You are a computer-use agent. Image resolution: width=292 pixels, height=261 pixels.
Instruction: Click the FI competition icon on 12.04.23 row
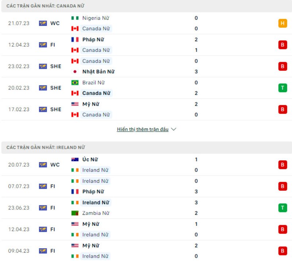(x=43, y=45)
